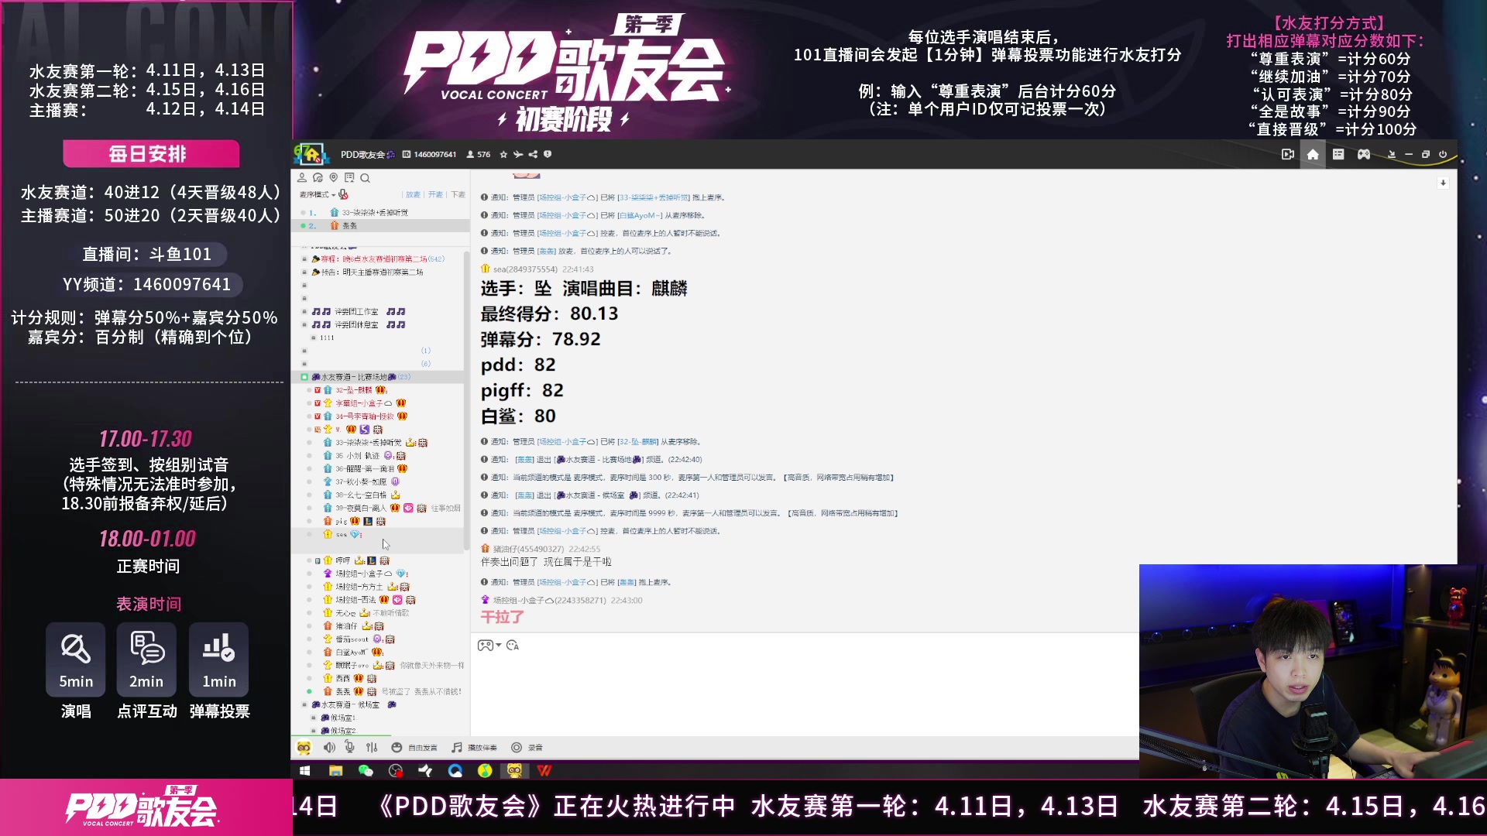Select user pig in channel list
Image resolution: width=1487 pixels, height=836 pixels.
pos(342,522)
